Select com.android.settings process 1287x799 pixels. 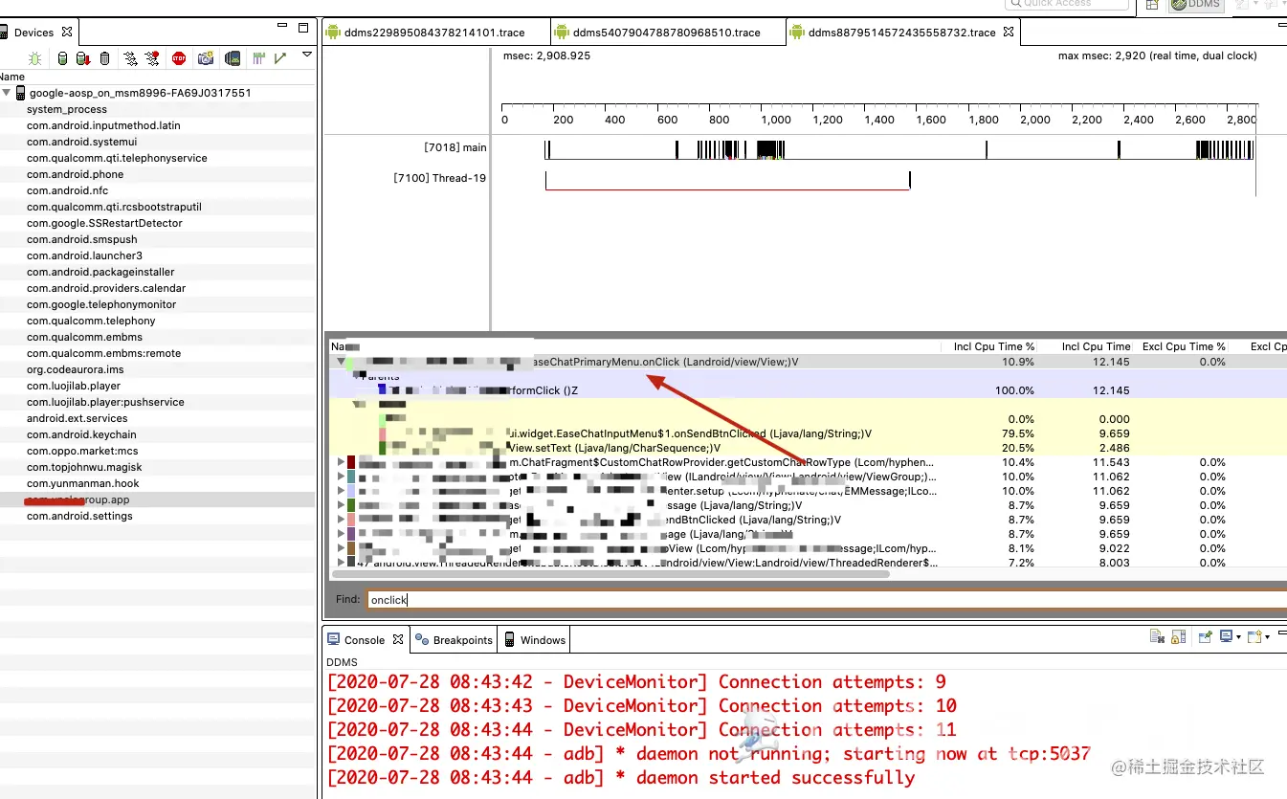pos(158,516)
